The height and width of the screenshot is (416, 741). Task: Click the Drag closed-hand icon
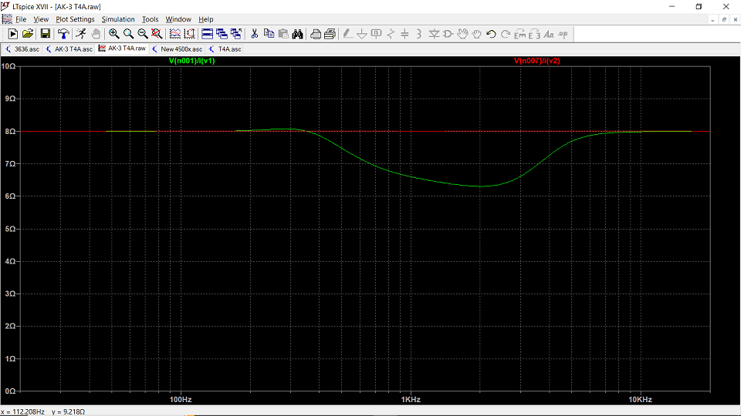(476, 34)
